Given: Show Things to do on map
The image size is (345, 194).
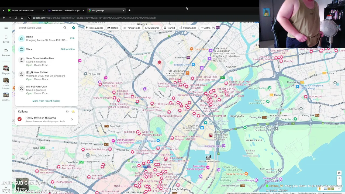Looking at the screenshot, I should [x=132, y=28].
